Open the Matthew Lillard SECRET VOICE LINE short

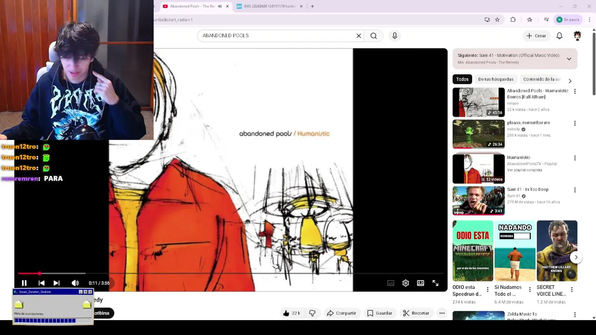pos(557,251)
